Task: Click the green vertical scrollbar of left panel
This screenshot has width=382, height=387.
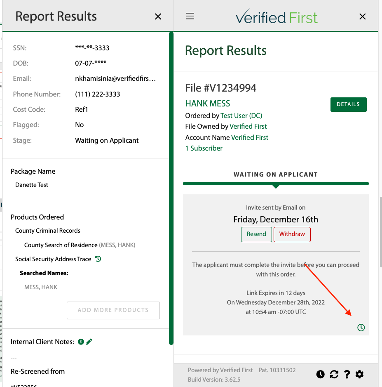Action: tap(171, 188)
